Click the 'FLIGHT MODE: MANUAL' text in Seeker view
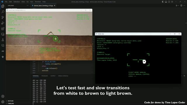 point(137,72)
